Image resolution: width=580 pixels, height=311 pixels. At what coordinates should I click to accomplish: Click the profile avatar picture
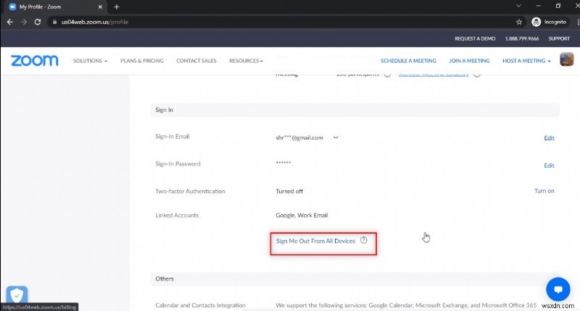tap(568, 61)
